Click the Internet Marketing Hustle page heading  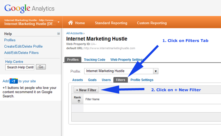[97, 39]
